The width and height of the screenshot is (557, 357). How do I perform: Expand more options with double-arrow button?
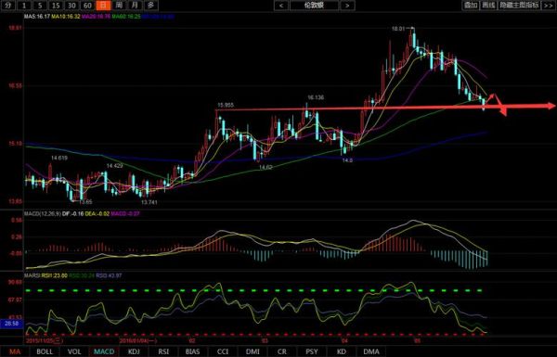pyautogui.click(x=548, y=6)
